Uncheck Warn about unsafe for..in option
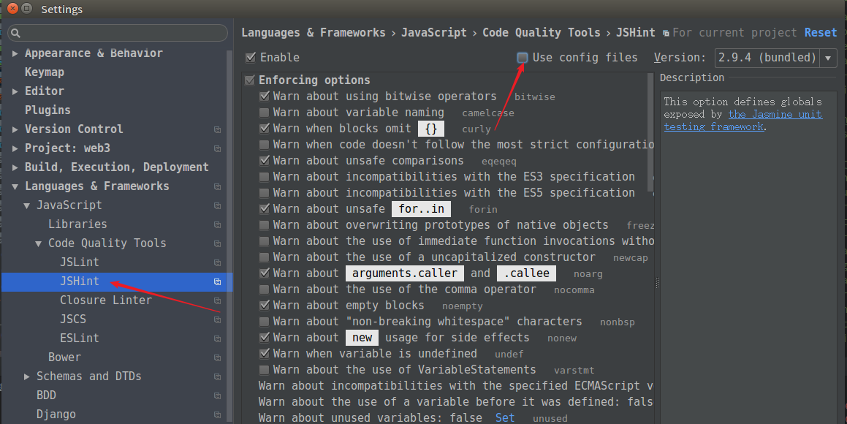This screenshot has width=847, height=424. point(264,208)
